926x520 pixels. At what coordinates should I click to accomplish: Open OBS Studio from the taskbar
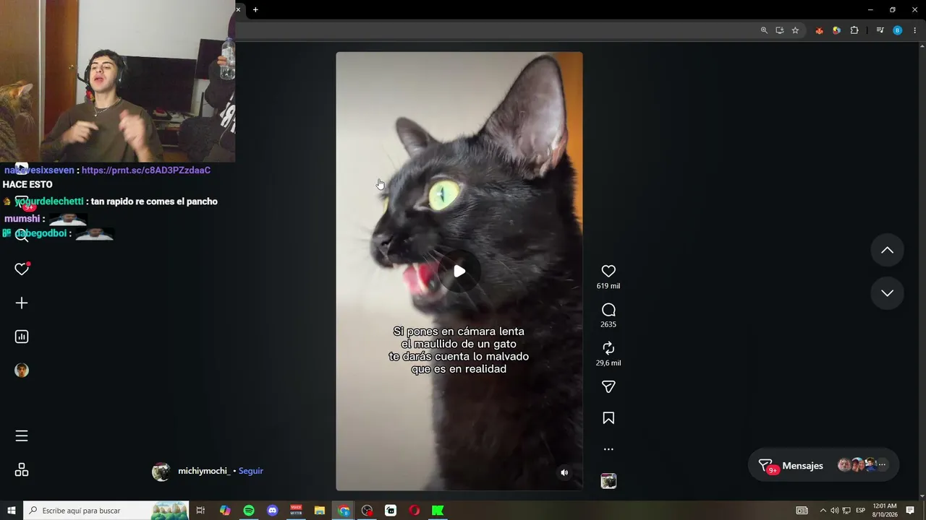pyautogui.click(x=368, y=511)
